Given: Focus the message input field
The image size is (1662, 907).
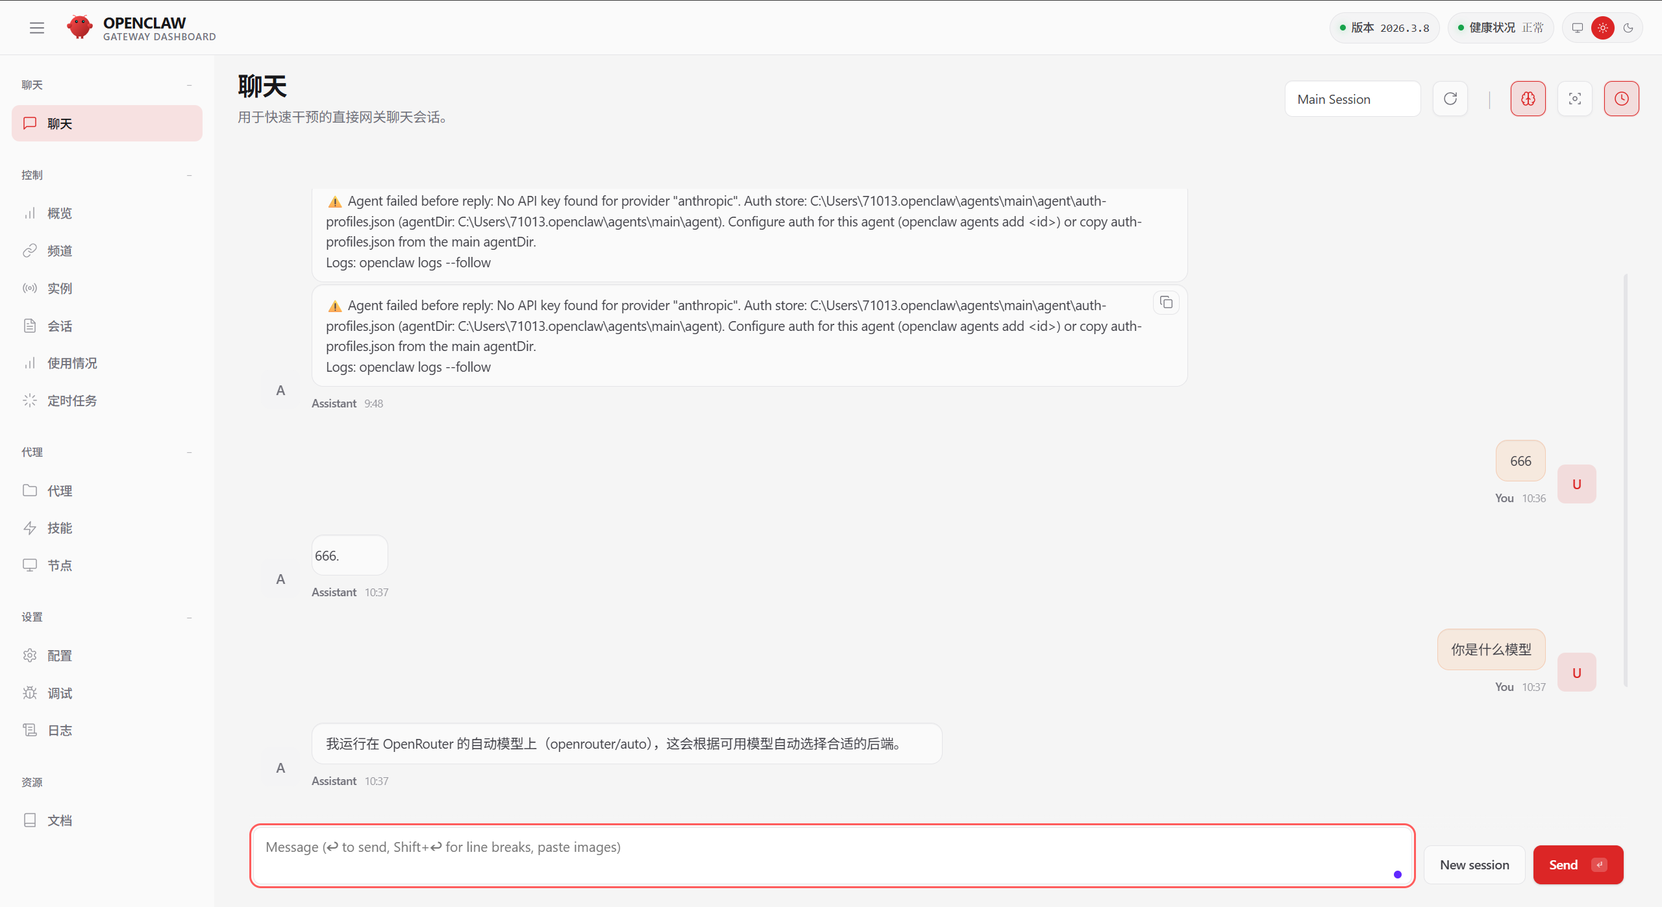Looking at the screenshot, I should tap(831, 855).
